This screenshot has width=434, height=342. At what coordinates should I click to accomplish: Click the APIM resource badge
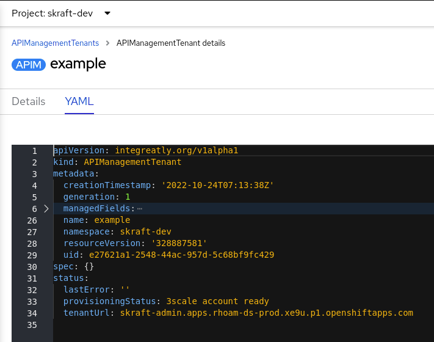pyautogui.click(x=29, y=65)
